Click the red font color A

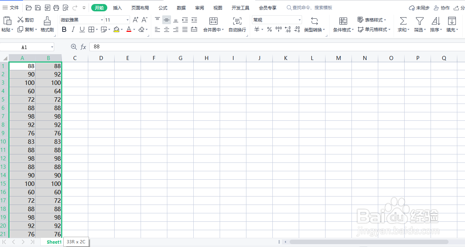click(x=129, y=30)
